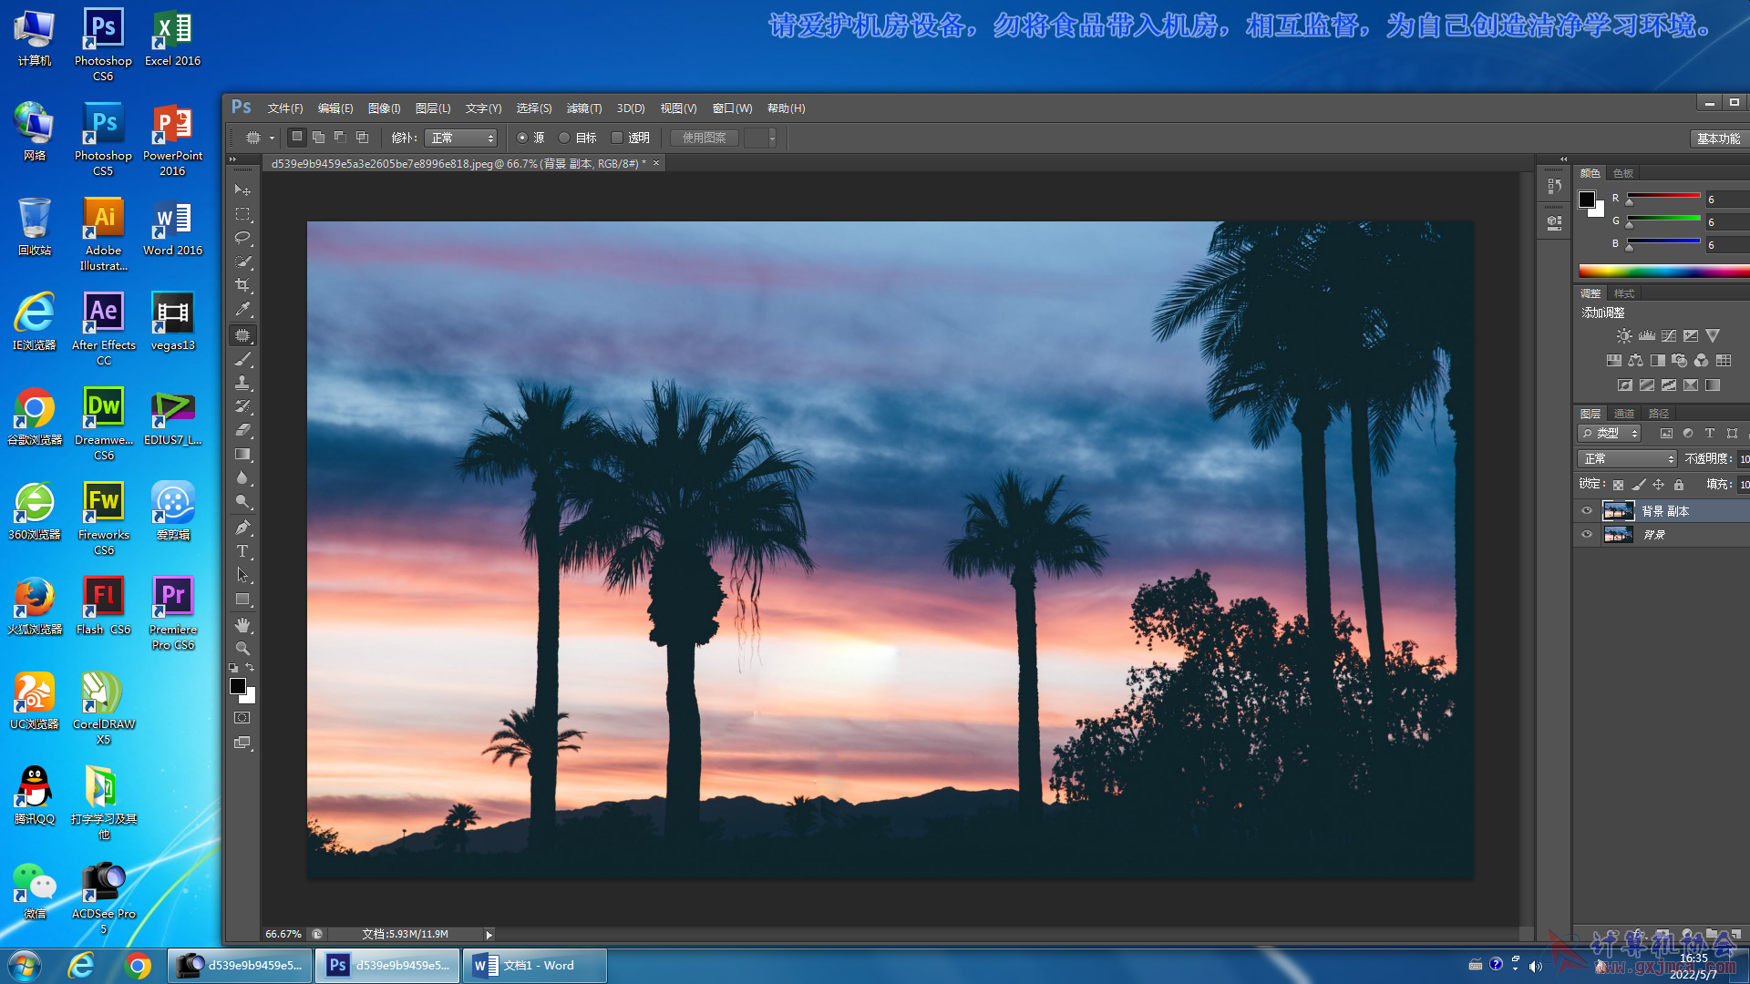Open the layer filter 类型 dropdown

pyautogui.click(x=1610, y=434)
